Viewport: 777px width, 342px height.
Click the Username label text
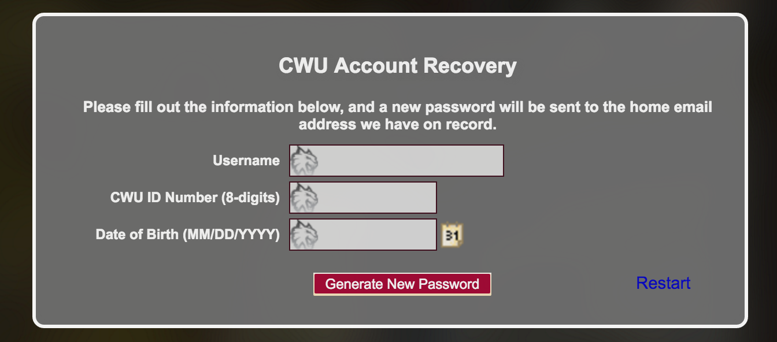pos(246,161)
